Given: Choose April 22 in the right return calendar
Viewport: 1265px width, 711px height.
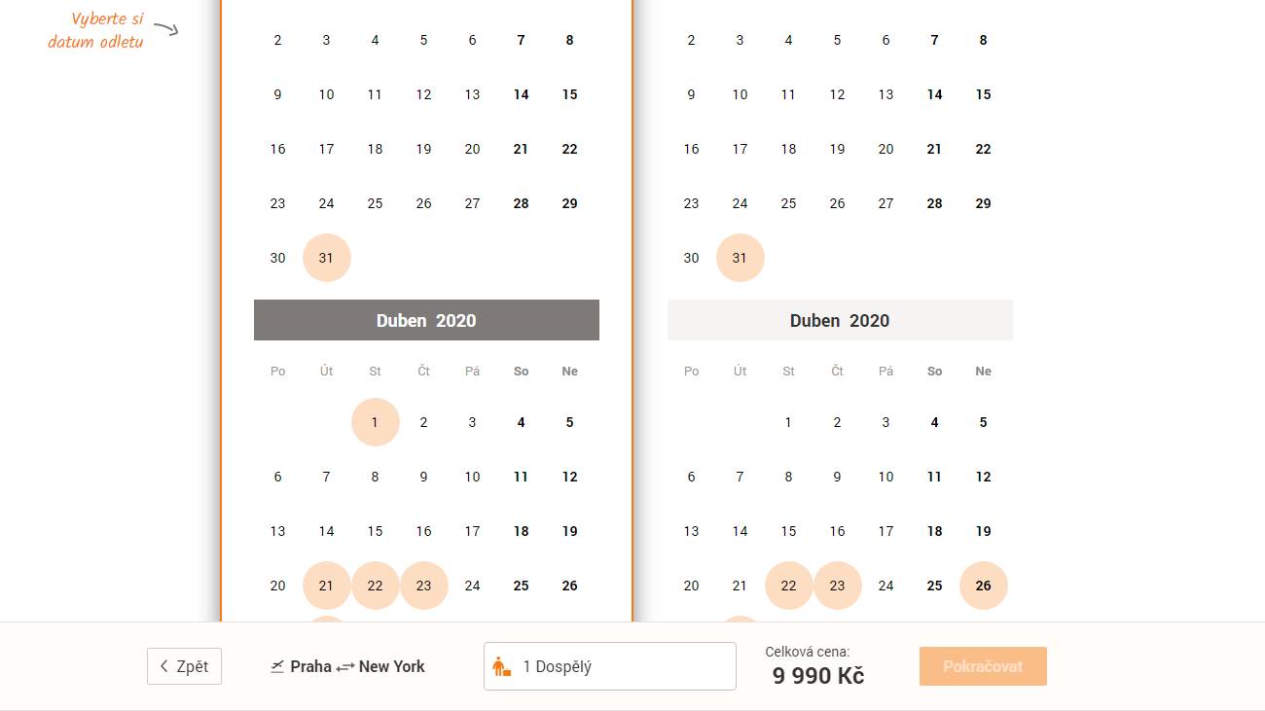Looking at the screenshot, I should pyautogui.click(x=789, y=586).
